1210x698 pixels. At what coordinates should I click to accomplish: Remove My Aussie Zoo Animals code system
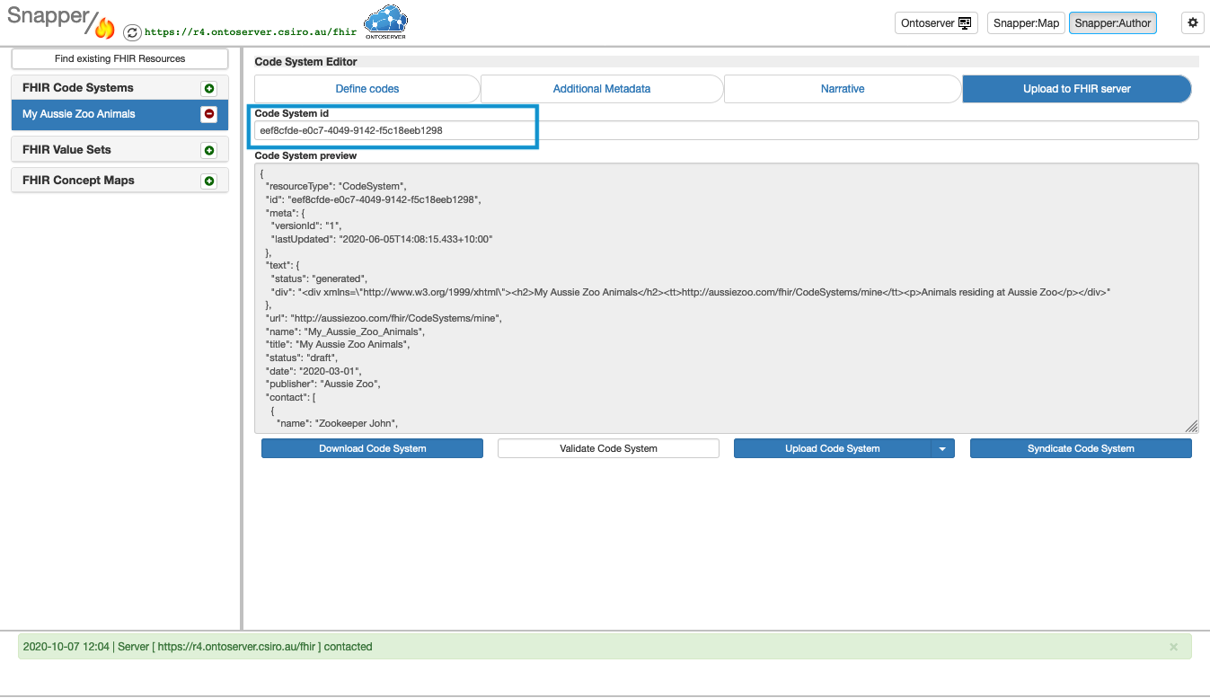(209, 114)
